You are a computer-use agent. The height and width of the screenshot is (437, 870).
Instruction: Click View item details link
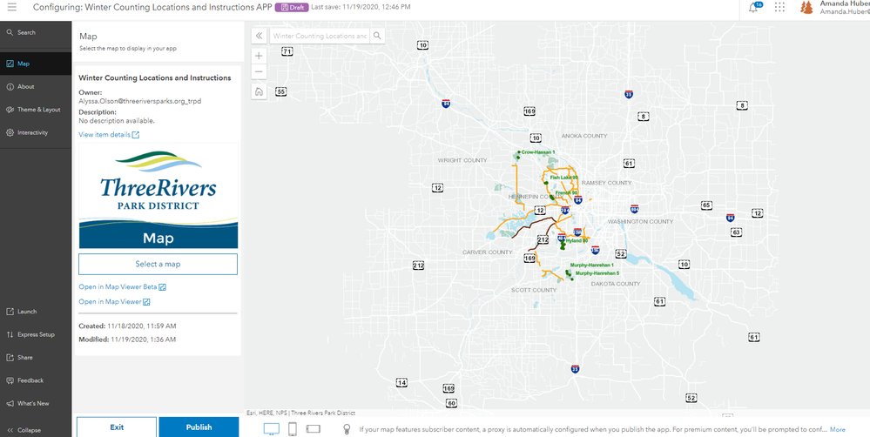coord(110,135)
